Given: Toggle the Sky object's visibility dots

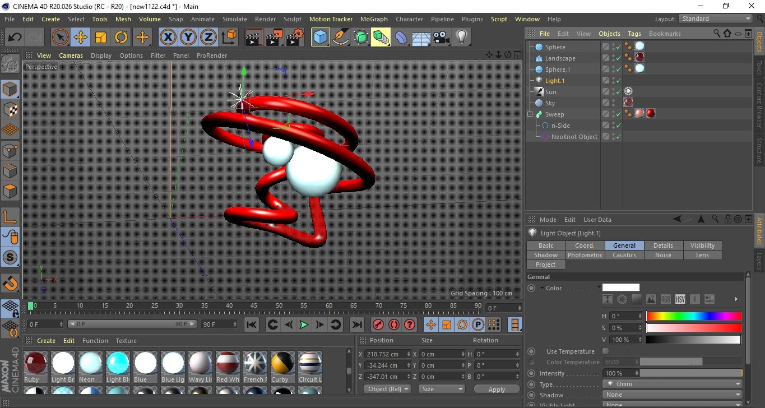Looking at the screenshot, I should pos(613,103).
